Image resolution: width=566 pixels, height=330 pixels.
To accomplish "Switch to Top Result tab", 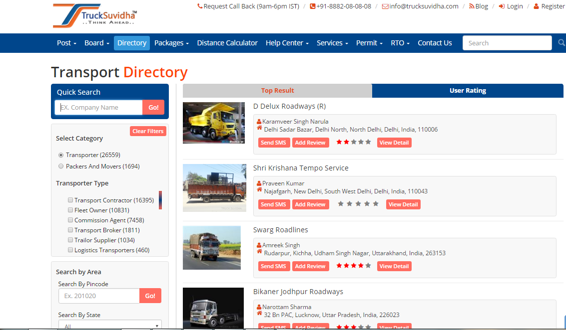I will (277, 90).
